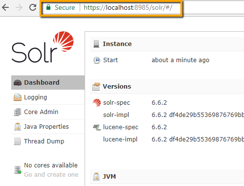Follow the Go and create one link
Viewport: 244px width, 186px height.
tap(51, 175)
